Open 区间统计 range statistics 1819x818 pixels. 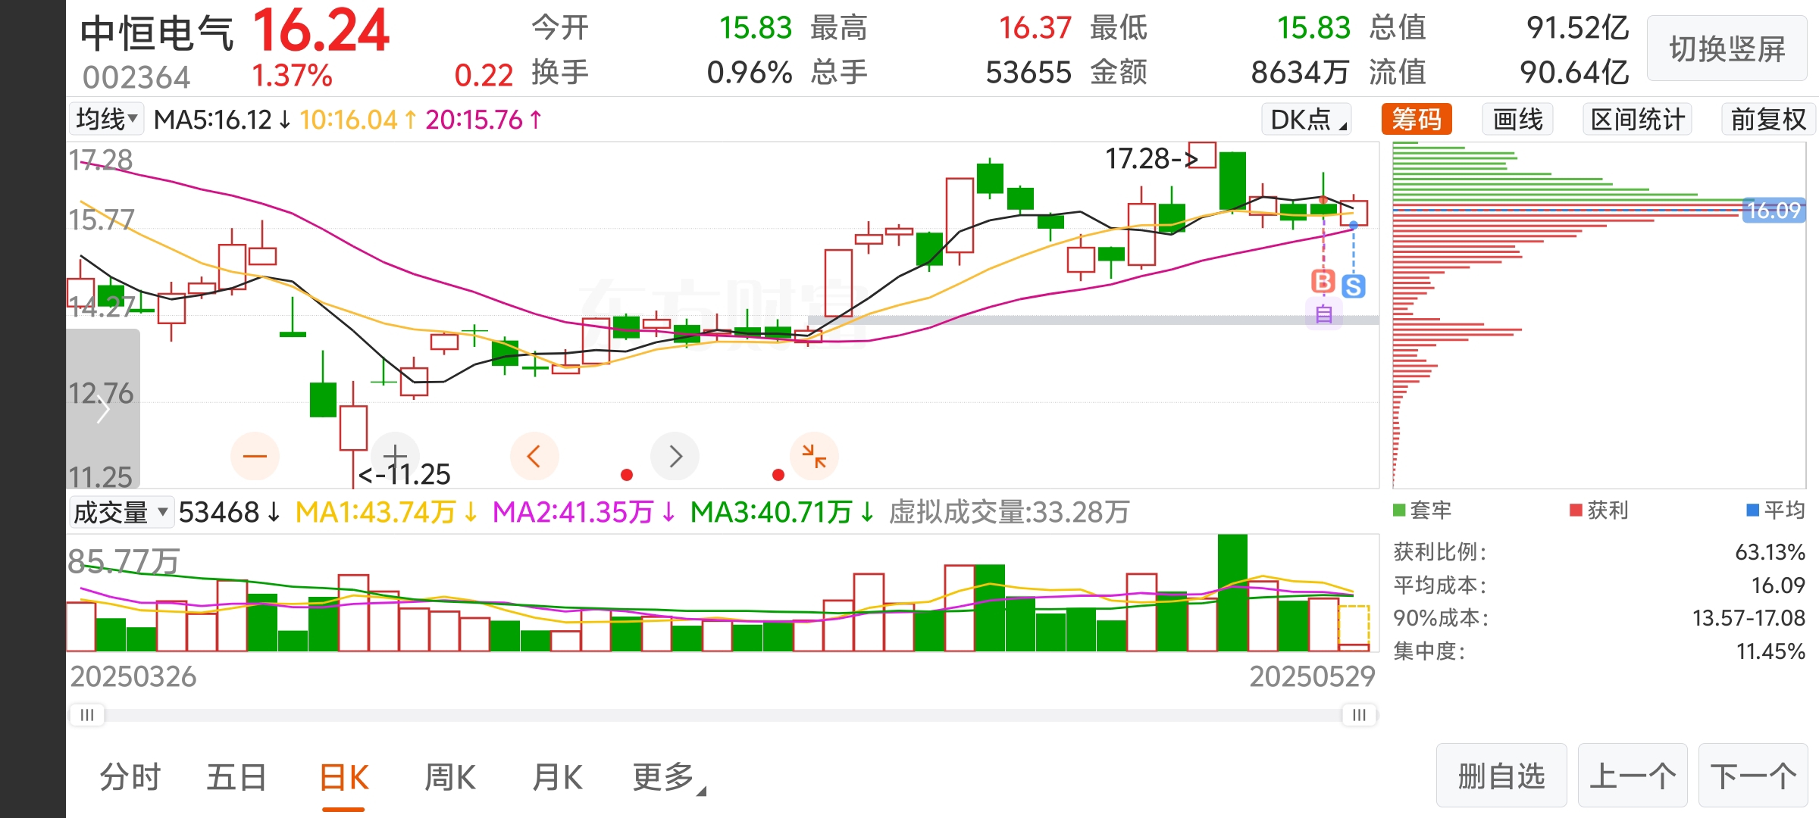click(x=1638, y=119)
